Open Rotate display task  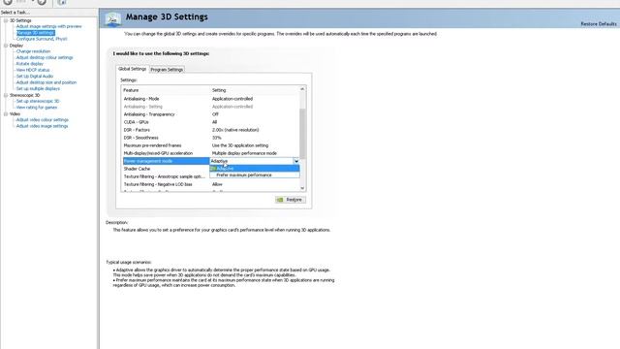30,64
